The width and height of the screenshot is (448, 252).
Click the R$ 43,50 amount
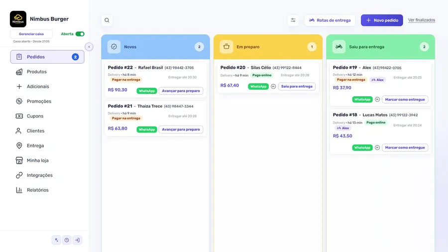pos(342,136)
